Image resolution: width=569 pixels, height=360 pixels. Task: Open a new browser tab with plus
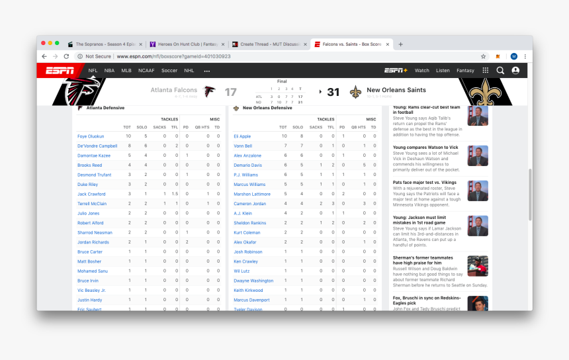400,44
